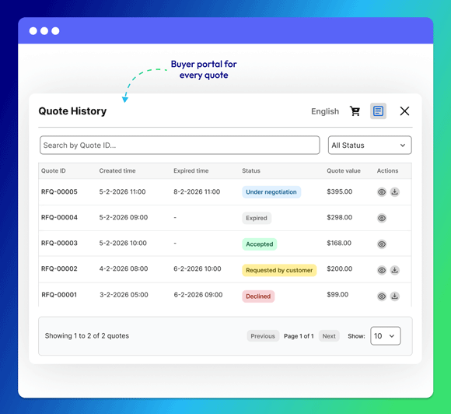Image resolution: width=451 pixels, height=414 pixels.
Task: Select quote ID RFQ-00004
Action: point(59,217)
